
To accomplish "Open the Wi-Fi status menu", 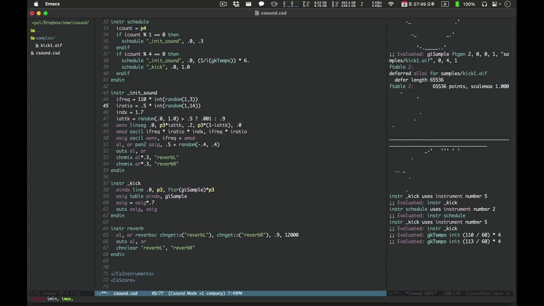I will point(391,4).
